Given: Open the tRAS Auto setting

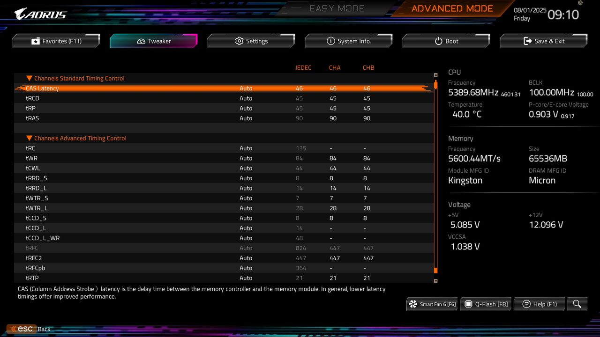Looking at the screenshot, I should (x=246, y=118).
